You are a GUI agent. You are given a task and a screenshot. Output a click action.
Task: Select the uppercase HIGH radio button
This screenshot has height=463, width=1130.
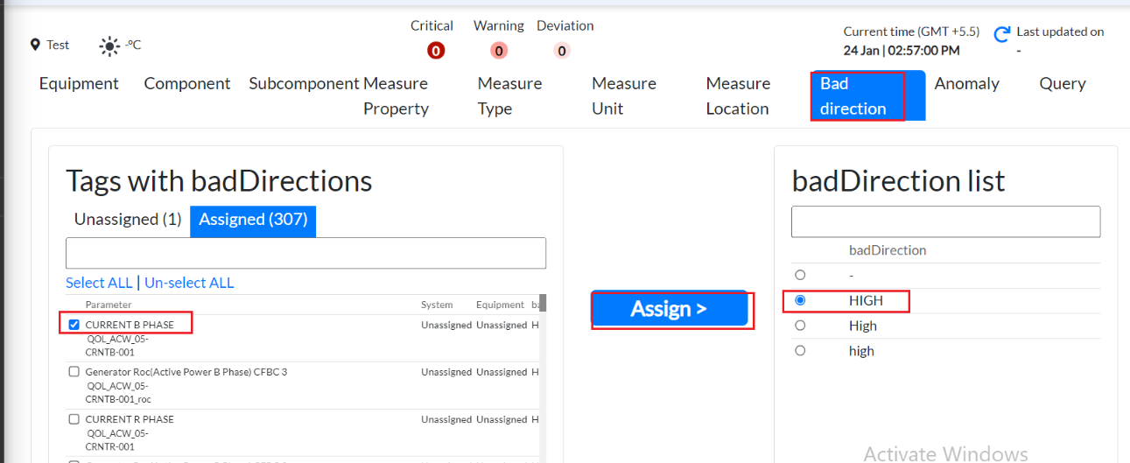click(799, 300)
